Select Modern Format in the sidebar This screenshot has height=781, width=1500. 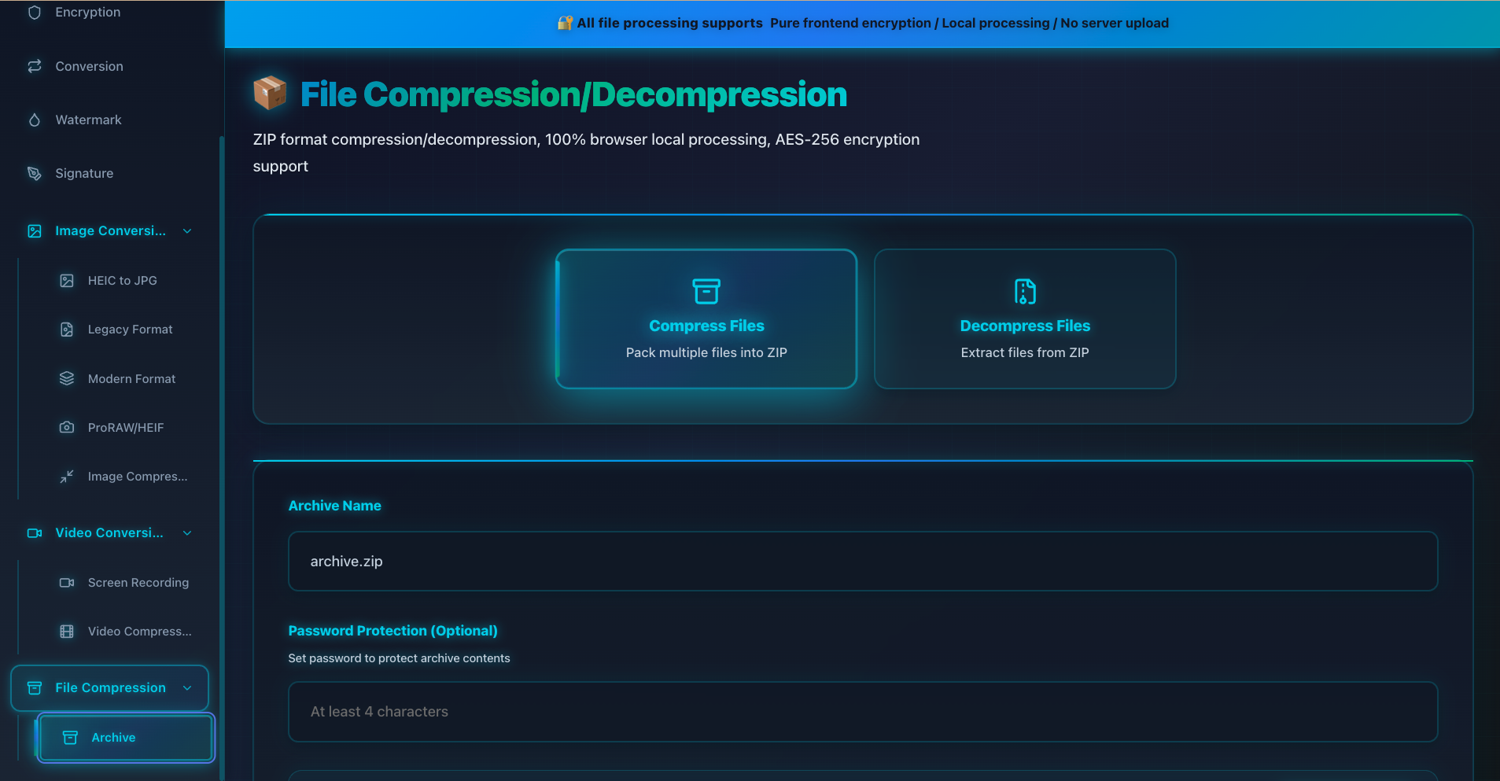pyautogui.click(x=131, y=378)
